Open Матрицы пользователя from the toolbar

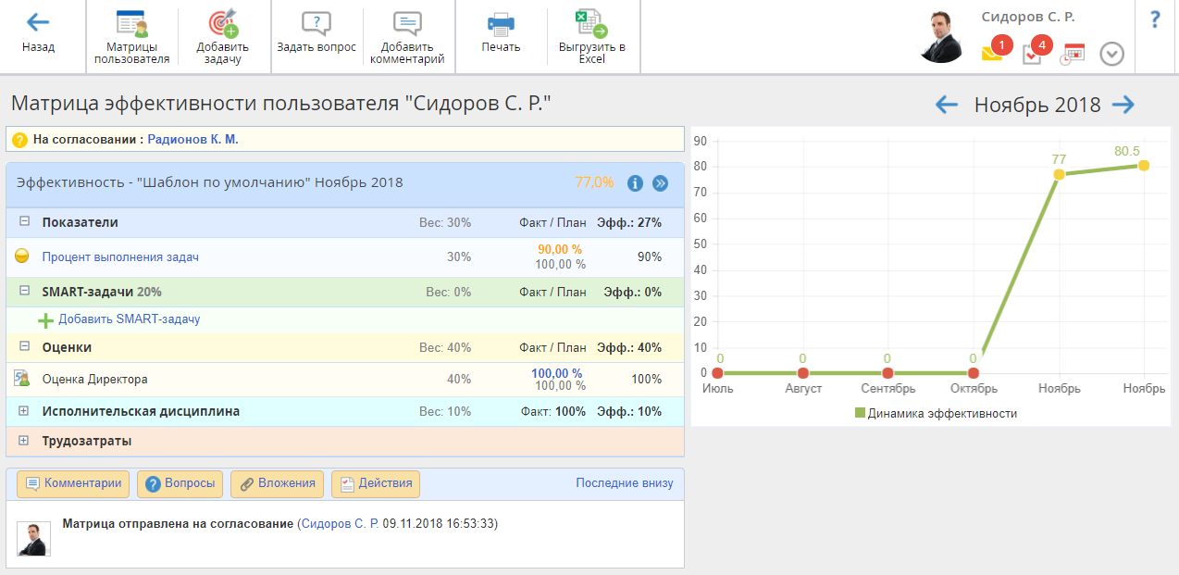coord(131,23)
